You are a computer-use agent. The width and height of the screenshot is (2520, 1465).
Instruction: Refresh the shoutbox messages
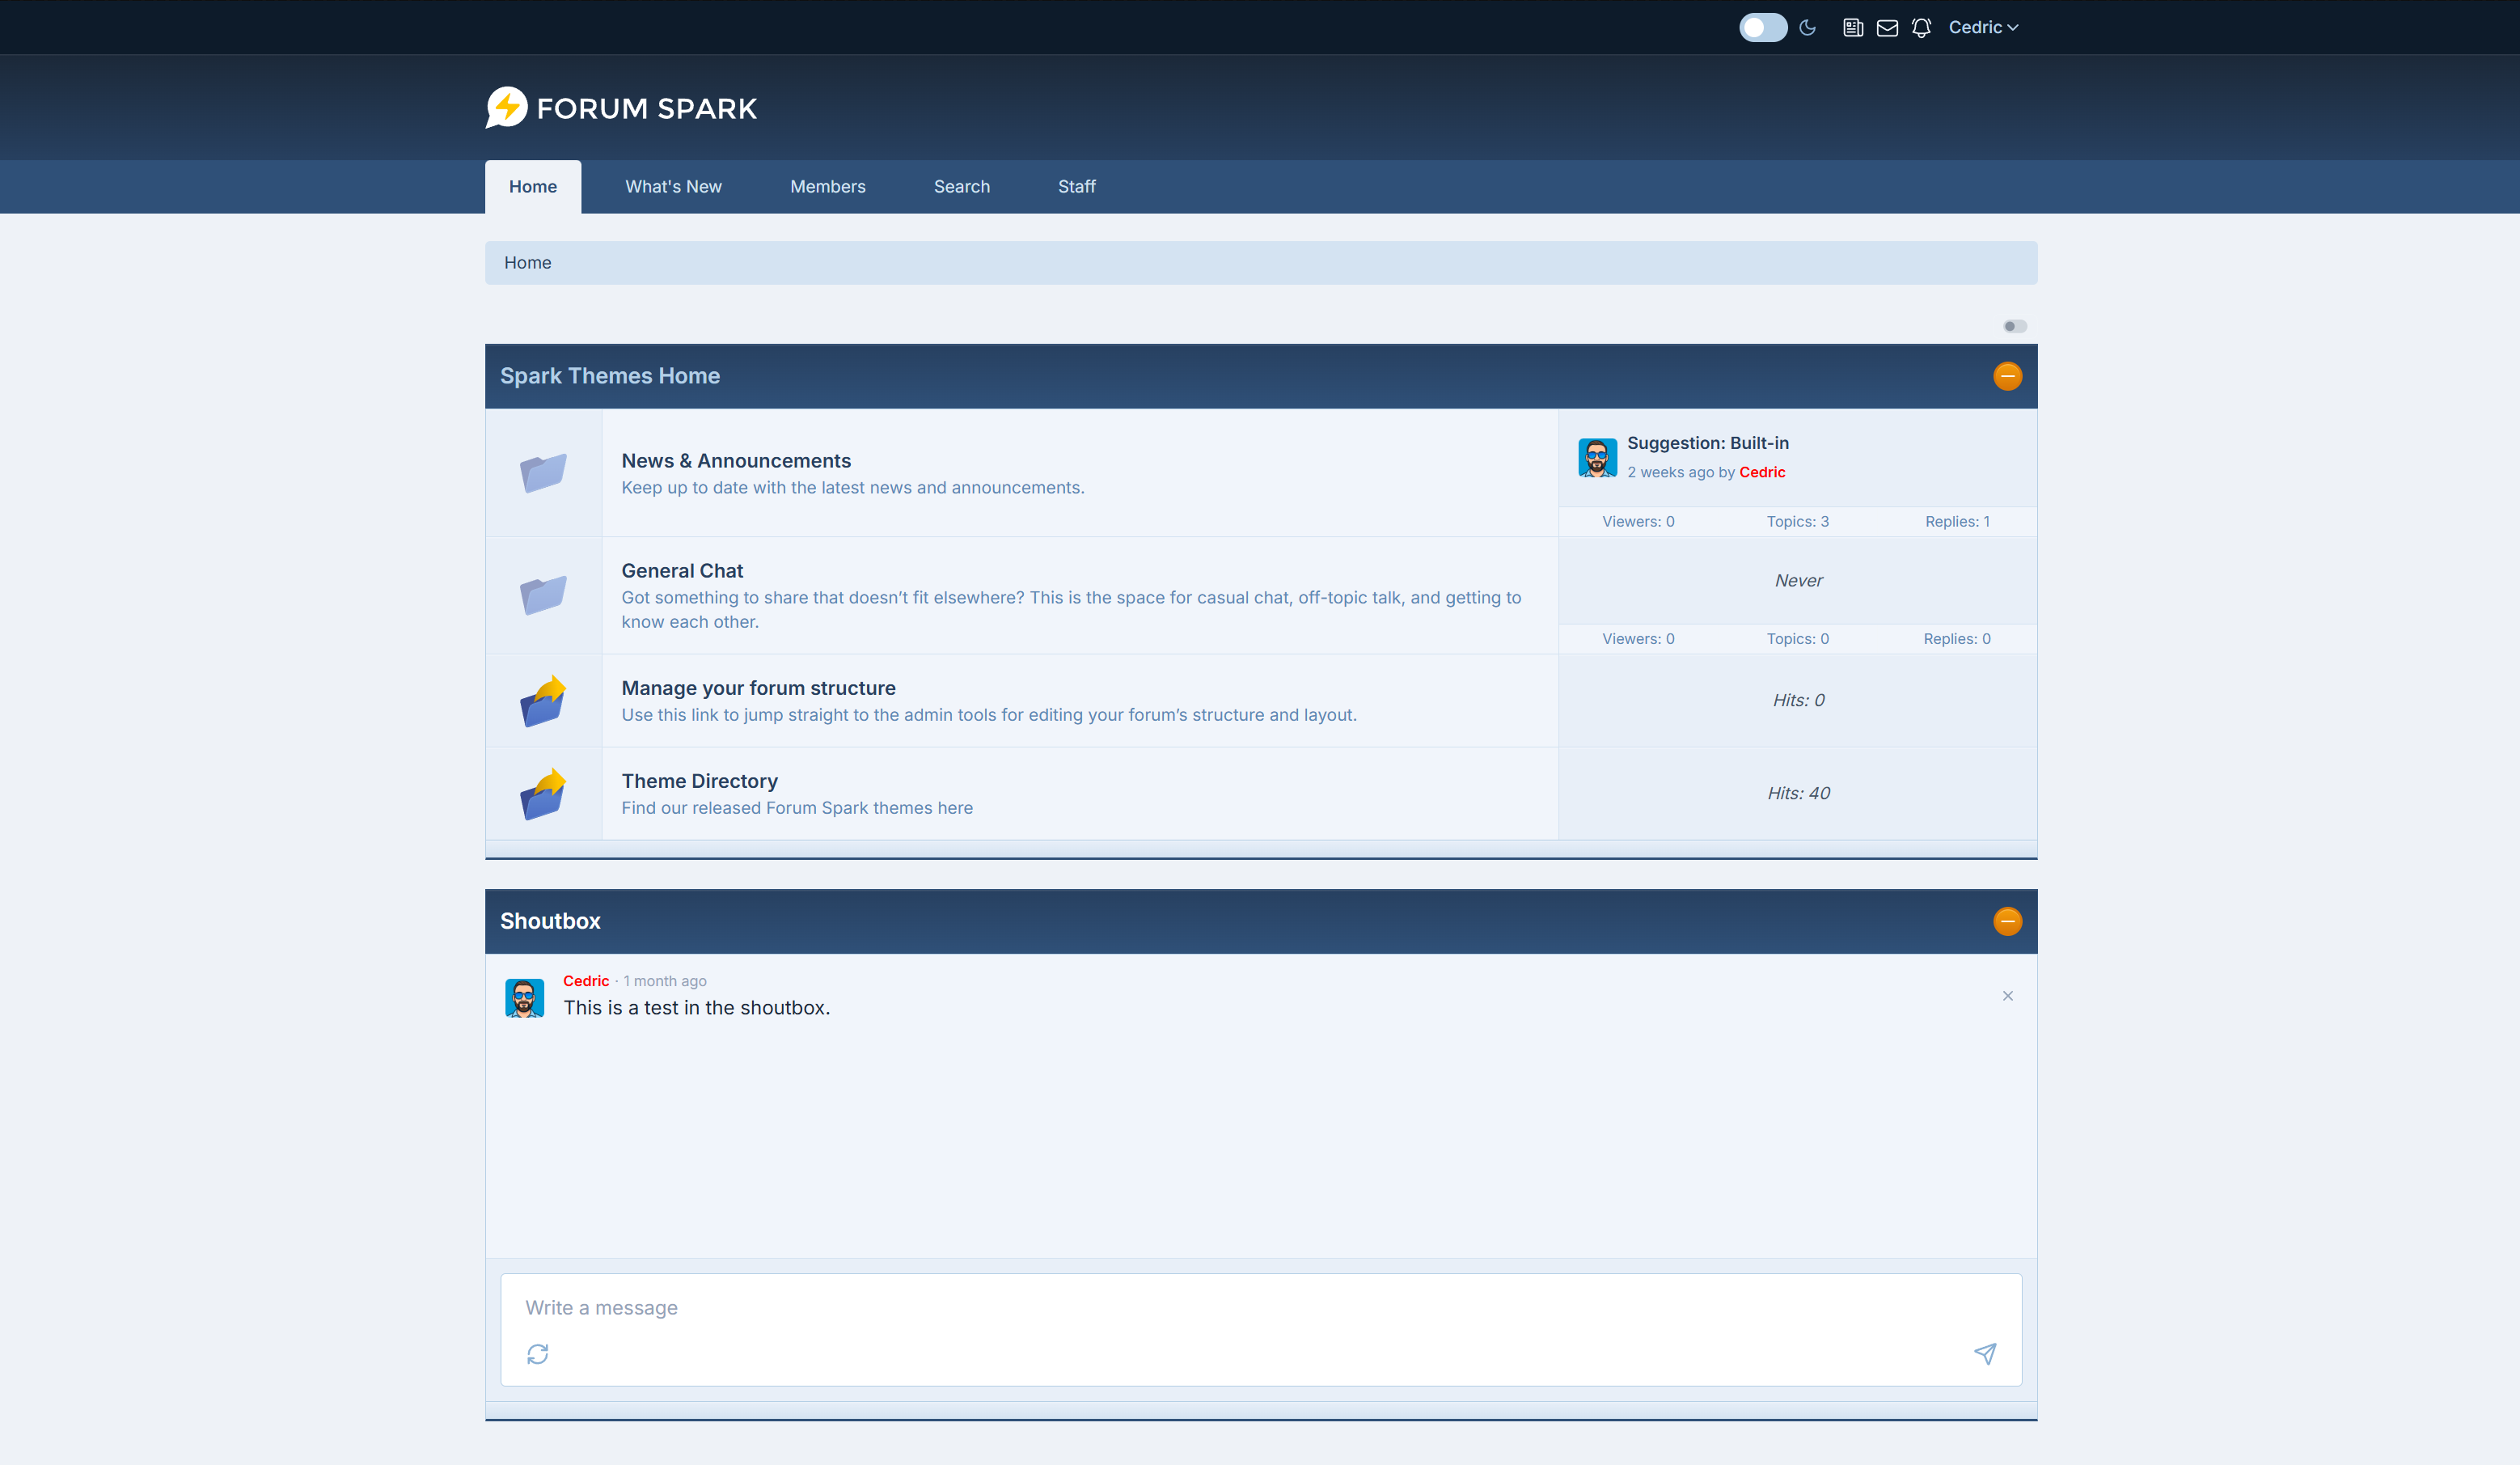coord(538,1354)
